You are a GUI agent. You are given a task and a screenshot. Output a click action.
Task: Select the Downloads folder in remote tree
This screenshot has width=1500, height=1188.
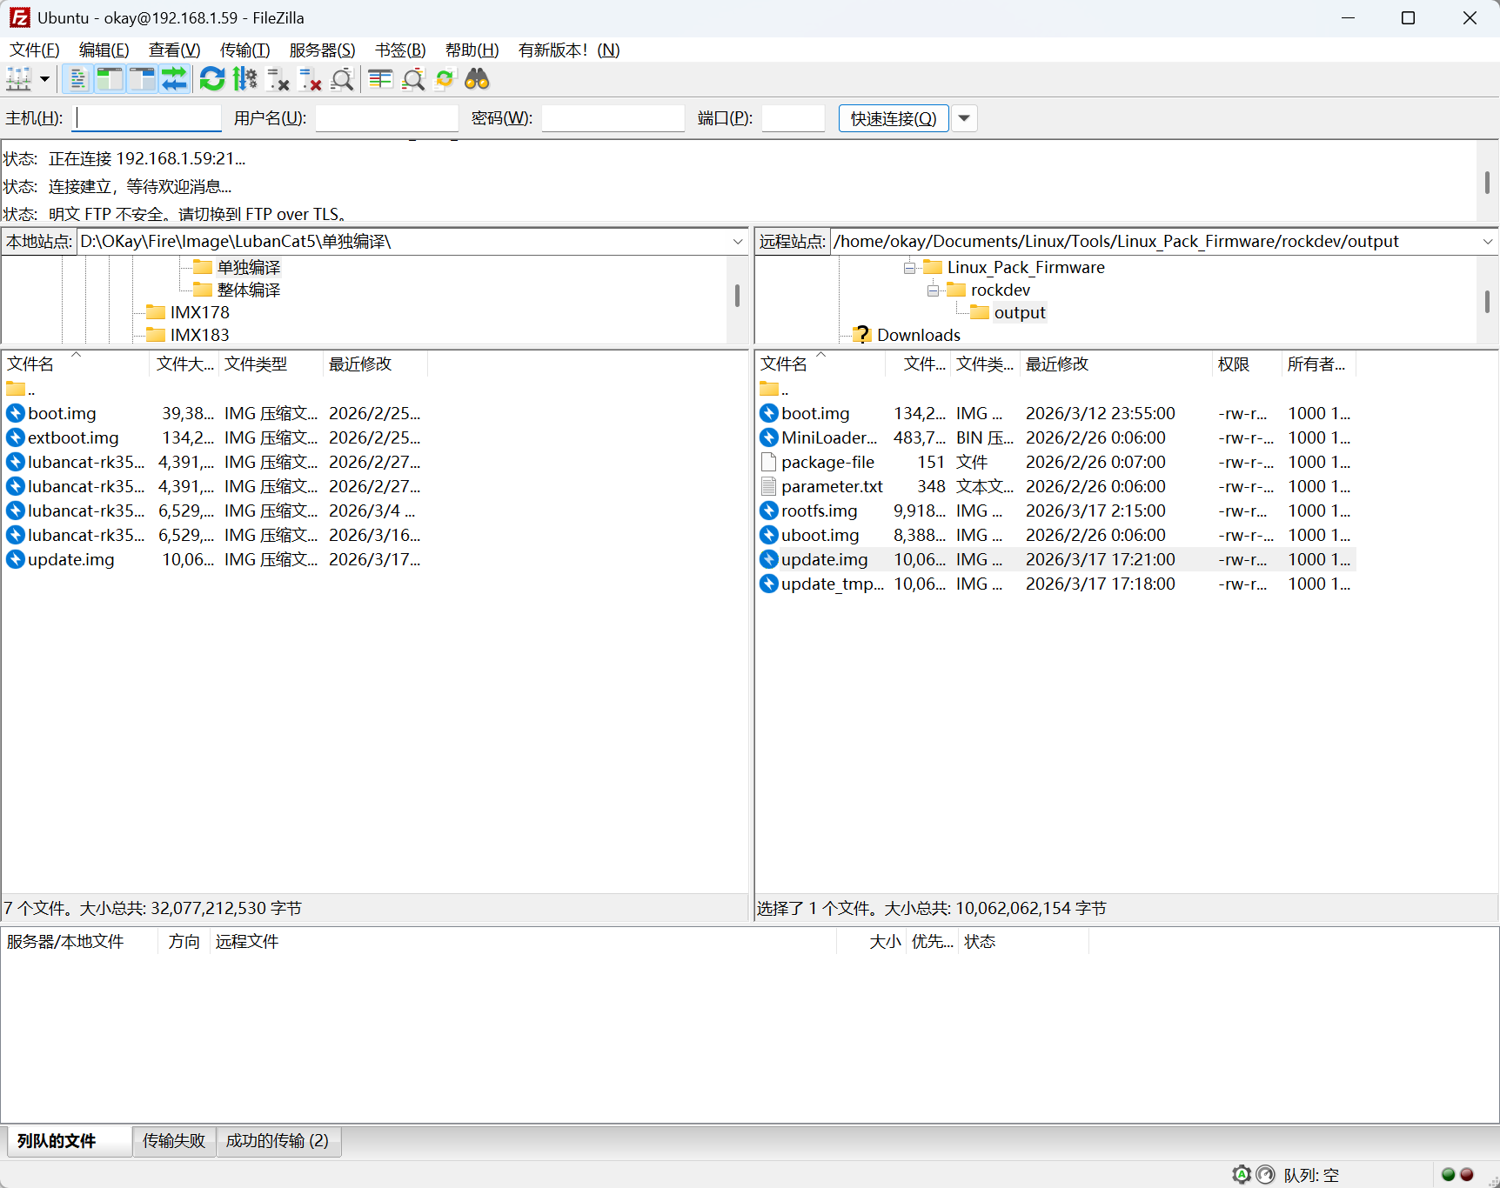[919, 336]
